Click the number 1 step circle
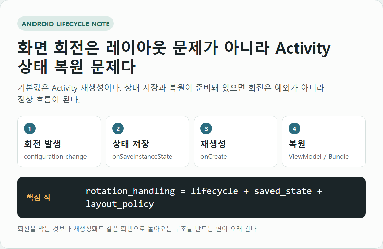Screen dimensions: 383x249 click(x=30, y=128)
